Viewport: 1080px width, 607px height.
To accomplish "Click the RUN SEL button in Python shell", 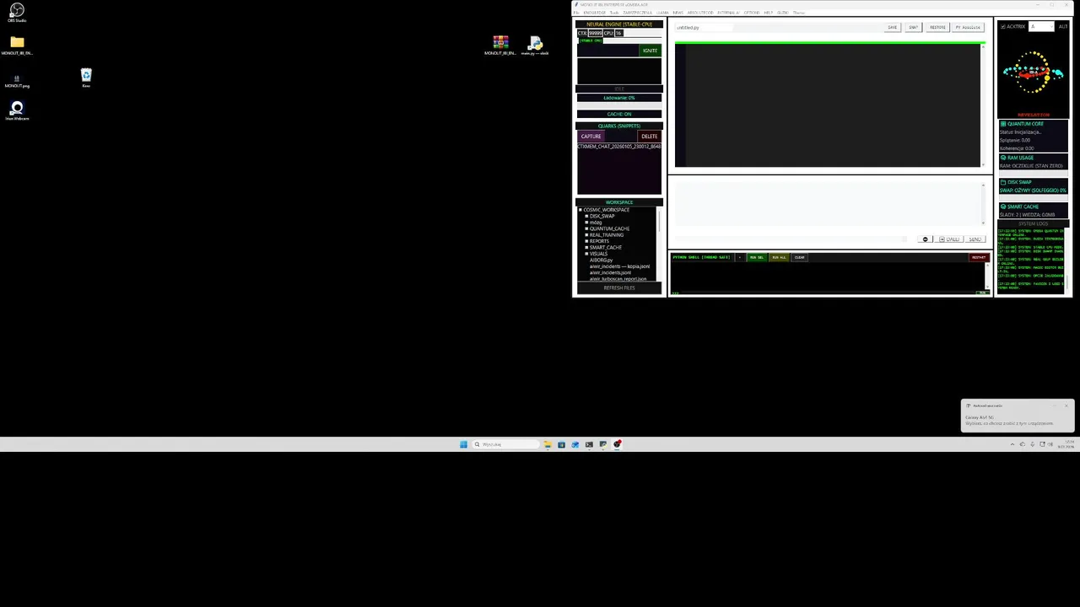I will point(757,257).
